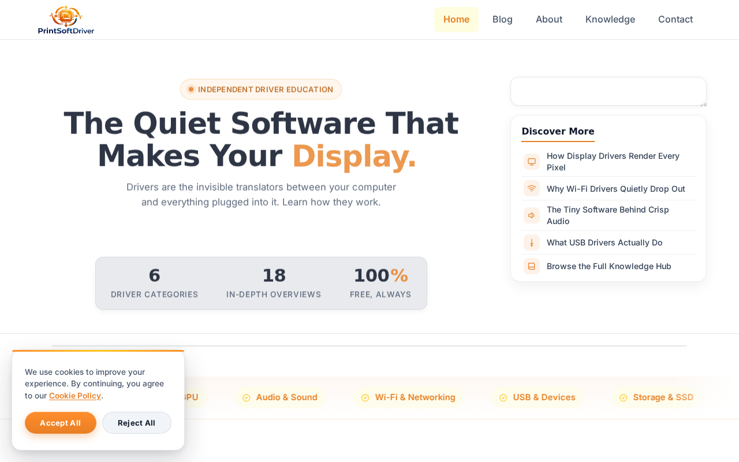Click the 18 In-Depth Overviews stat
Image resolution: width=739 pixels, height=462 pixels.
[274, 283]
